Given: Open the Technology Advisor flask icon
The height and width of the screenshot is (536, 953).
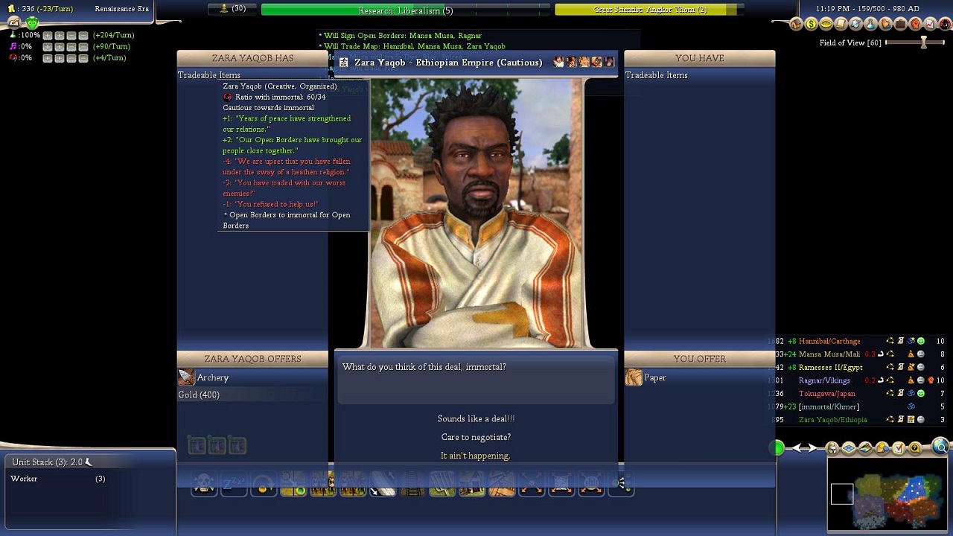Looking at the screenshot, I should [x=870, y=24].
